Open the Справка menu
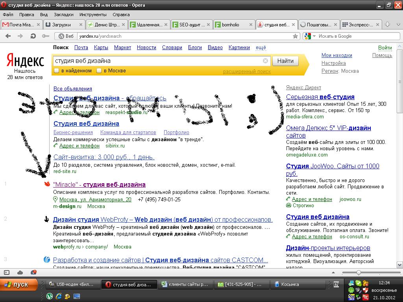 pyautogui.click(x=121, y=15)
